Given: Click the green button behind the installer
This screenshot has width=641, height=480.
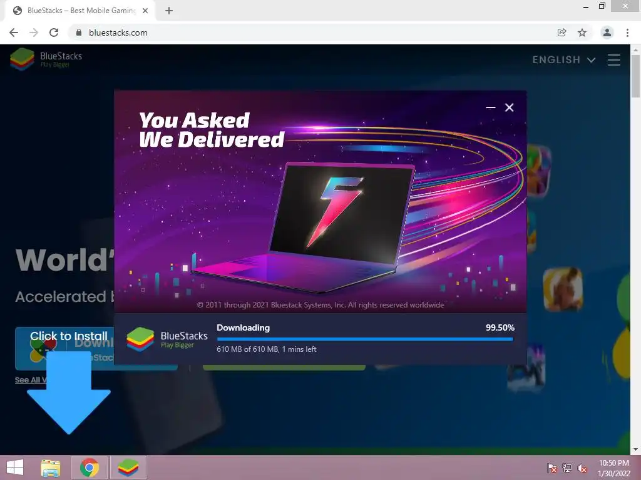Looking at the screenshot, I should (284, 367).
